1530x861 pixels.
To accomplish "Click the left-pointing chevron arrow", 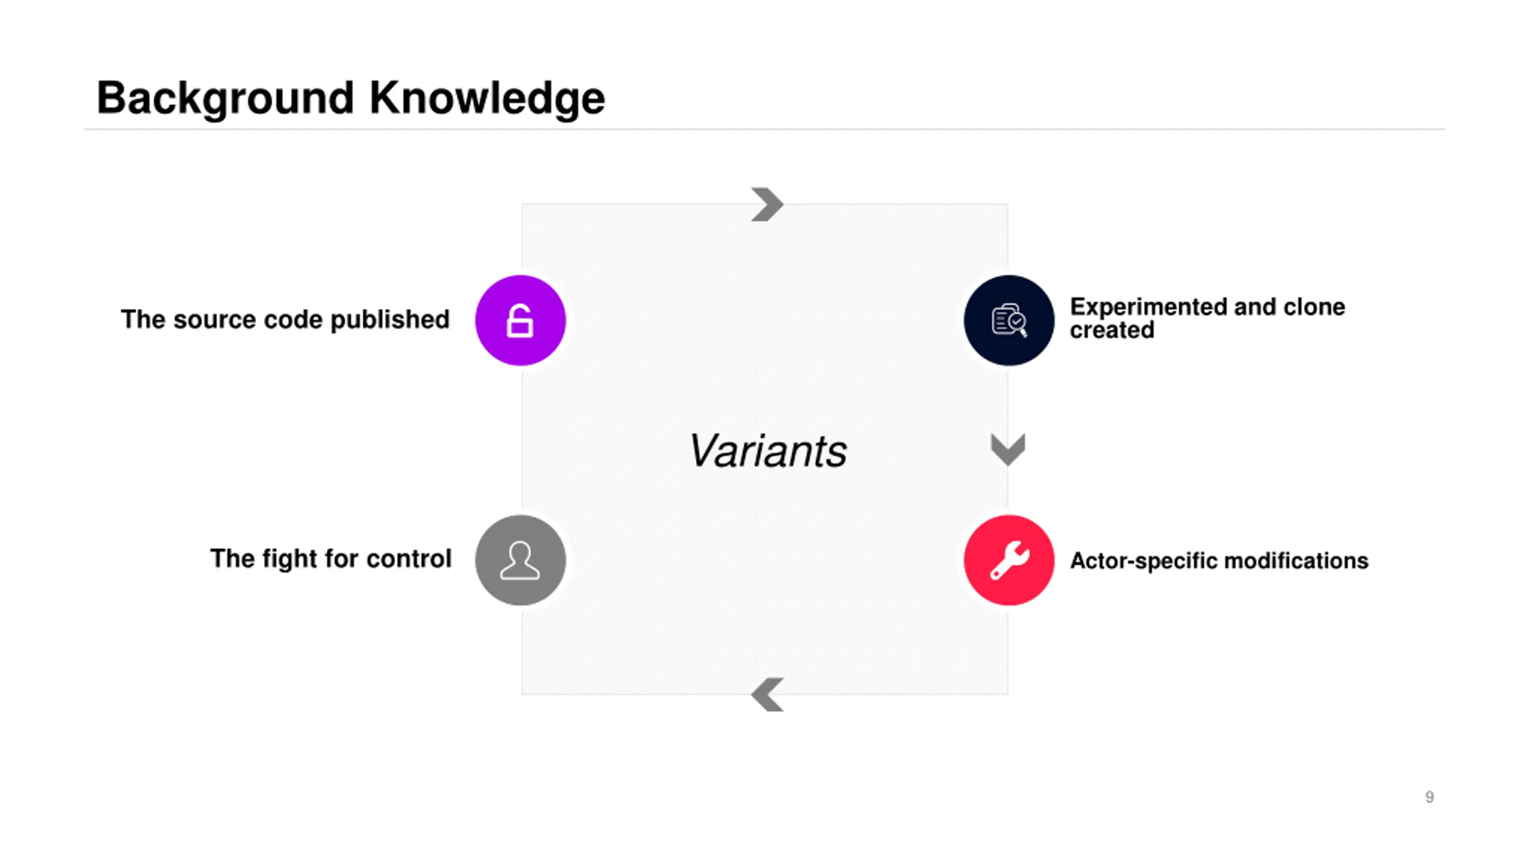I will [767, 695].
